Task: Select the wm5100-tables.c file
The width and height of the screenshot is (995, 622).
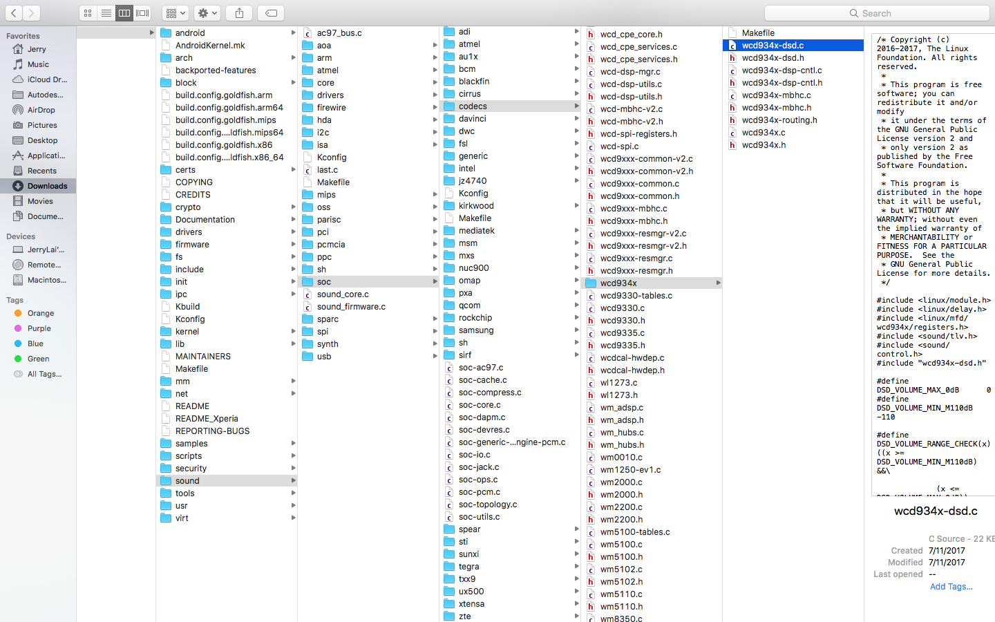Action: (652, 531)
